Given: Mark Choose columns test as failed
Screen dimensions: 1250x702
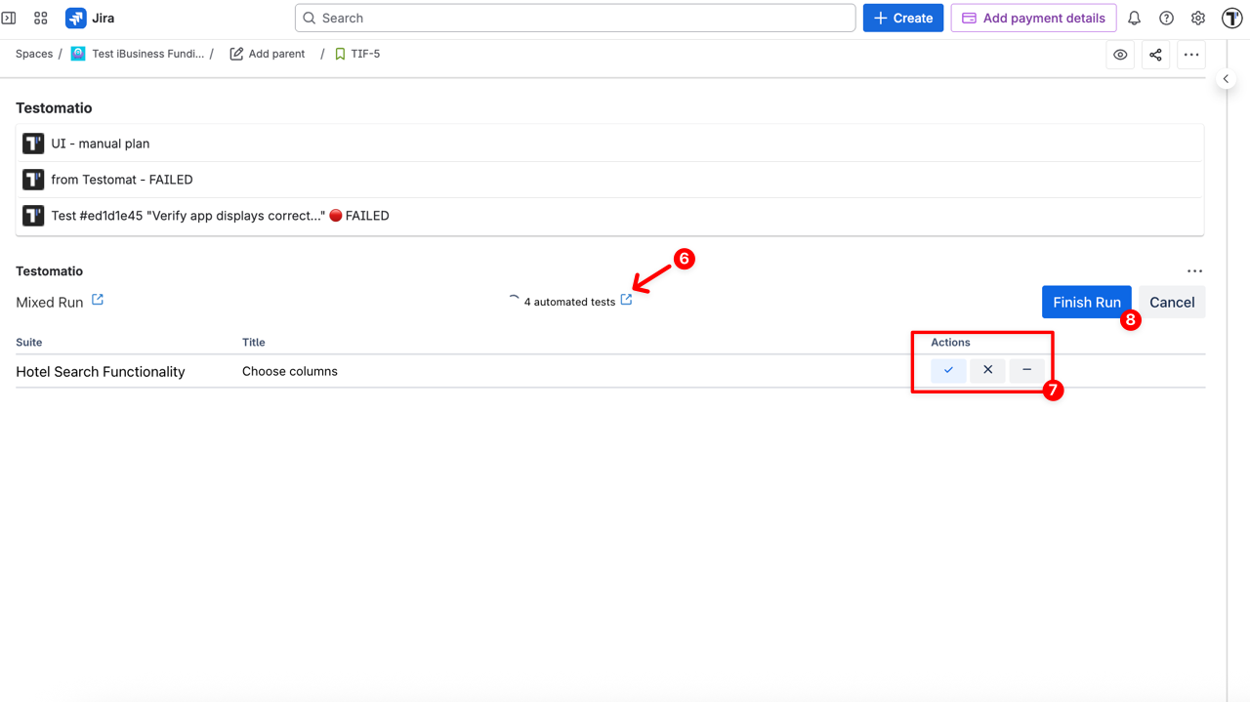Looking at the screenshot, I should coord(987,370).
